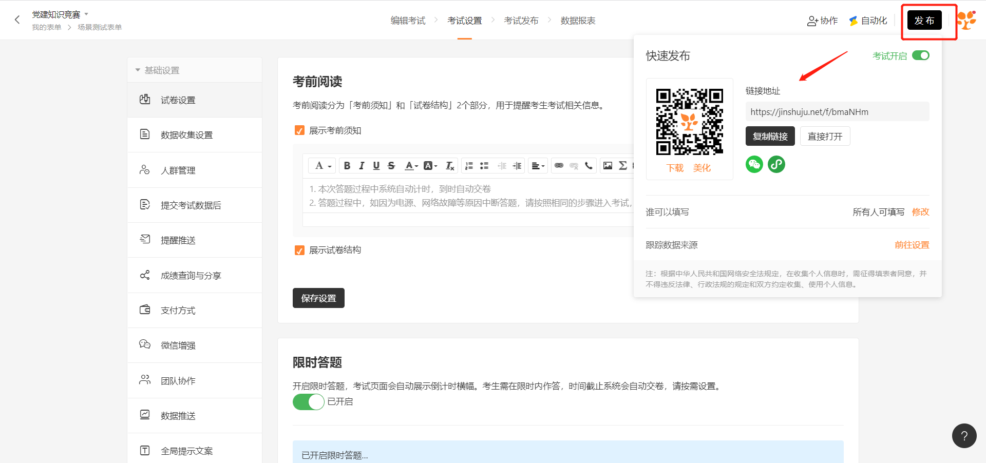Click the link address field
Screen dimensions: 986x463
click(x=837, y=112)
